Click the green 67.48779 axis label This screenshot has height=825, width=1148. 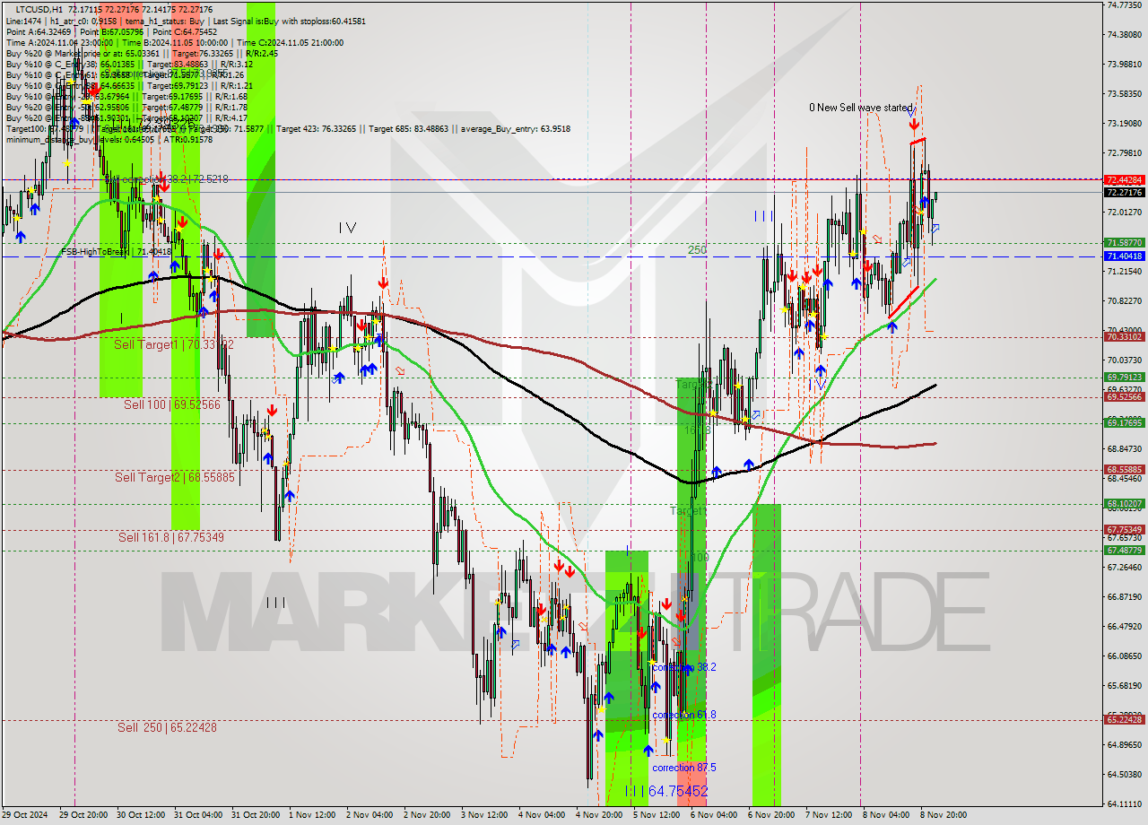[x=1124, y=551]
